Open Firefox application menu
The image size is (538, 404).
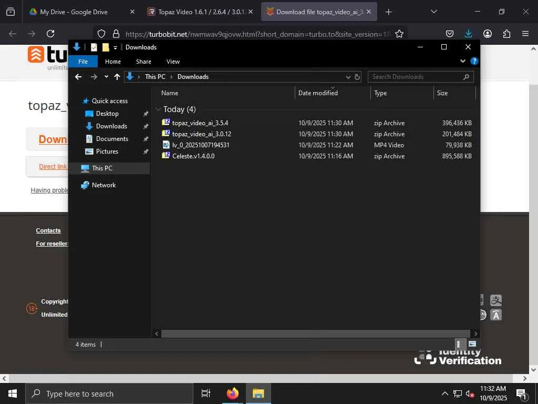point(525,34)
